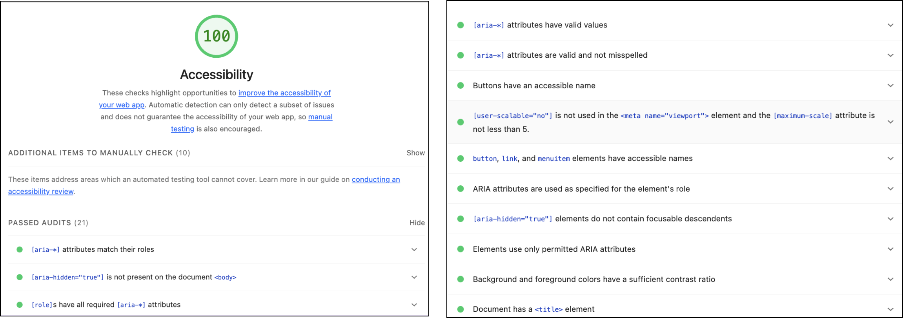The height and width of the screenshot is (318, 903).
Task: Click the 100 accessibility score gauge
Action: (x=216, y=36)
